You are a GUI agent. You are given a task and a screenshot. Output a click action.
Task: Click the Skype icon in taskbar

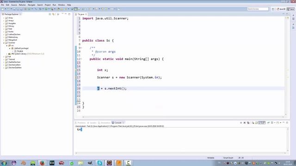pos(99,163)
